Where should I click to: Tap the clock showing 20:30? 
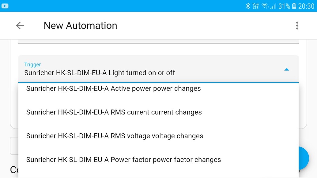click(306, 5)
